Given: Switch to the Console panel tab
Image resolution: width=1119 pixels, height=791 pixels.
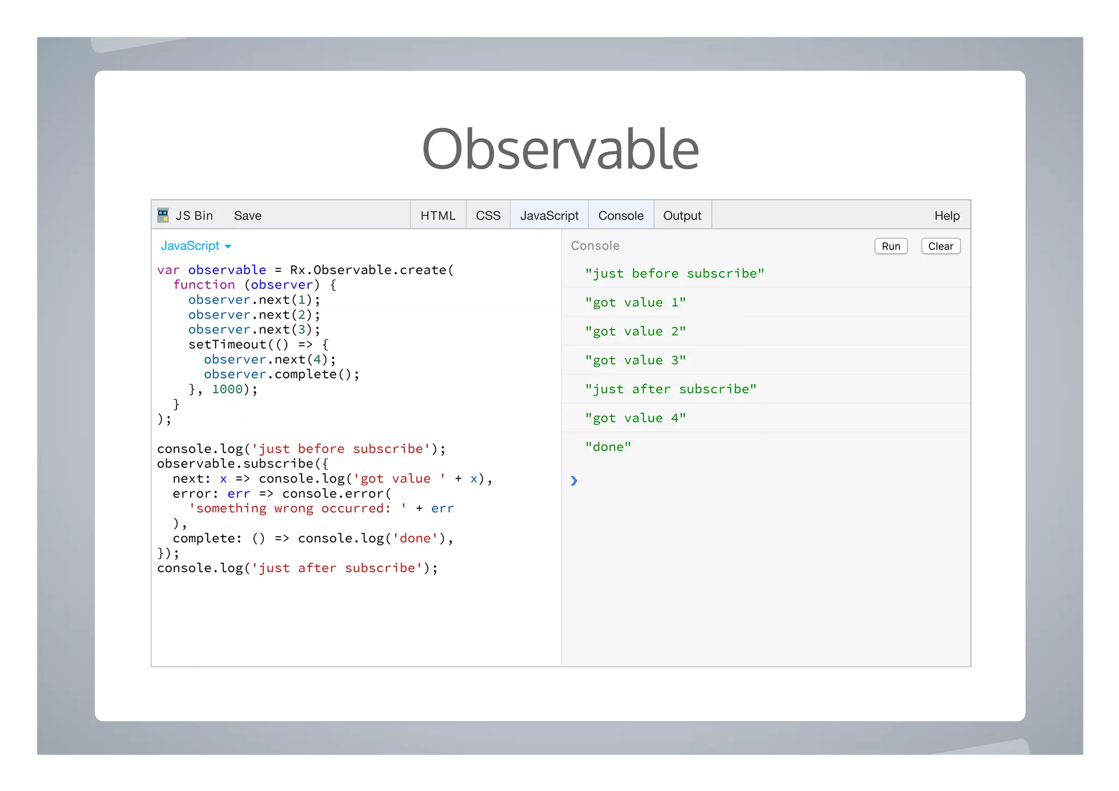Looking at the screenshot, I should coord(621,216).
